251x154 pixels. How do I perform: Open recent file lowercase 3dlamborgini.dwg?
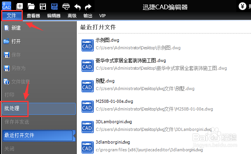[x=113, y=142]
